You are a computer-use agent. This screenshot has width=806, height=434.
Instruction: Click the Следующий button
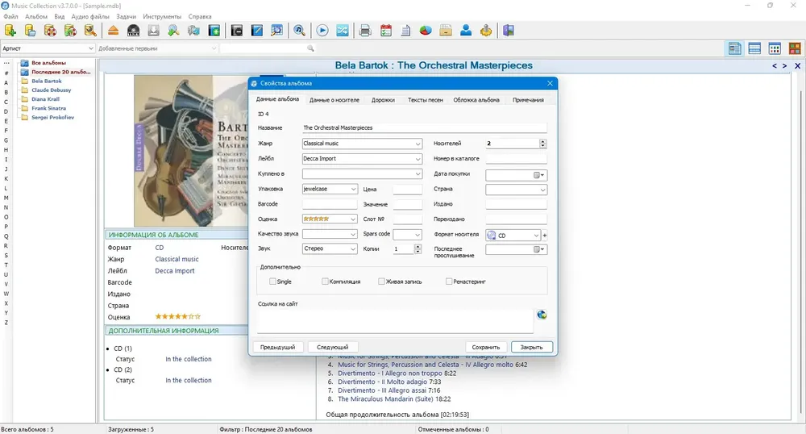coord(333,347)
